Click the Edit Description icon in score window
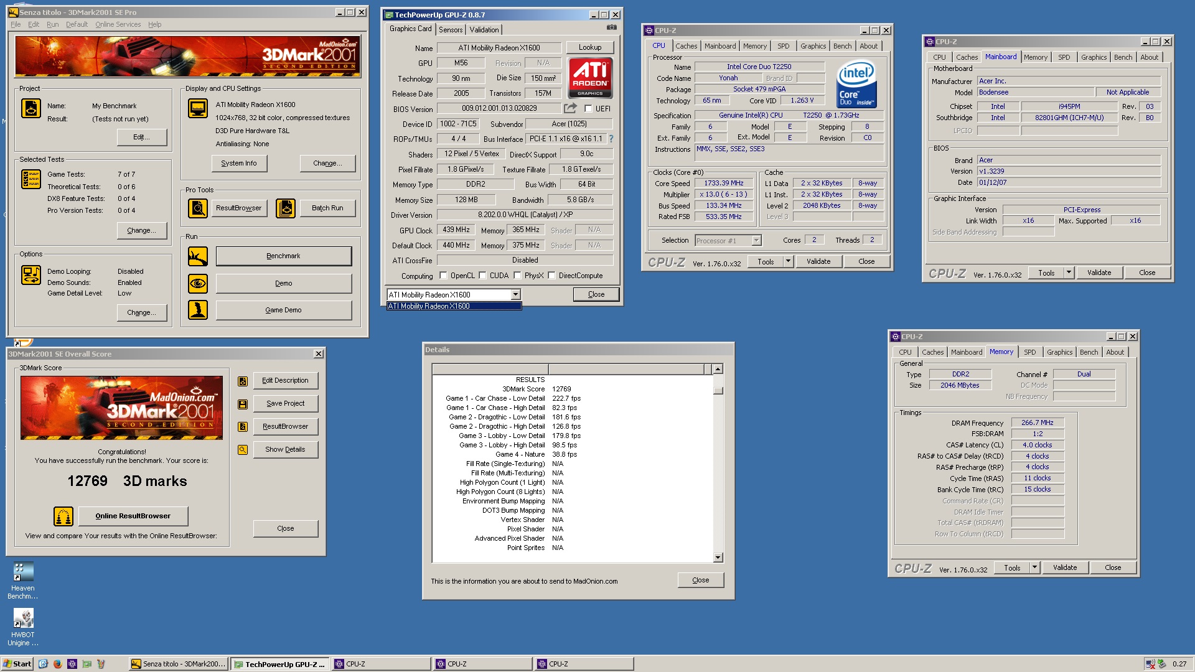The width and height of the screenshot is (1195, 672). (243, 381)
